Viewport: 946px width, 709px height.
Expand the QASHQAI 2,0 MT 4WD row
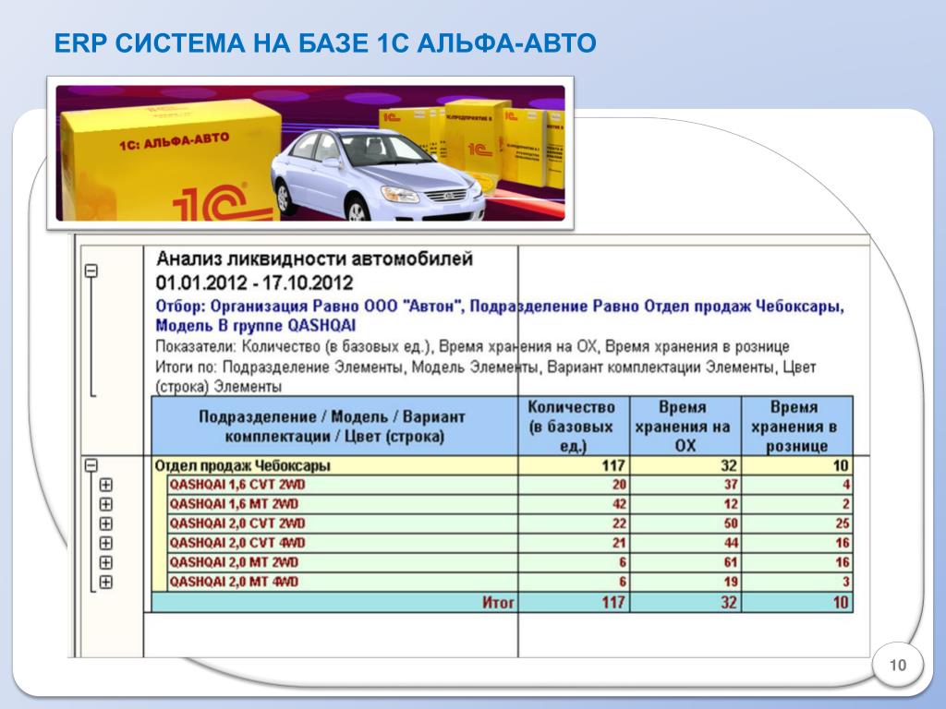105,582
